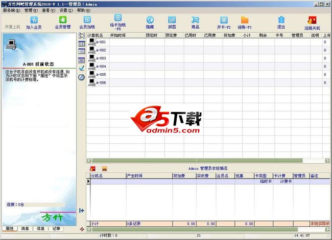The image size is (332, 240).
Task: Click the computer list scrollbar right arrow
Action: 327,160
